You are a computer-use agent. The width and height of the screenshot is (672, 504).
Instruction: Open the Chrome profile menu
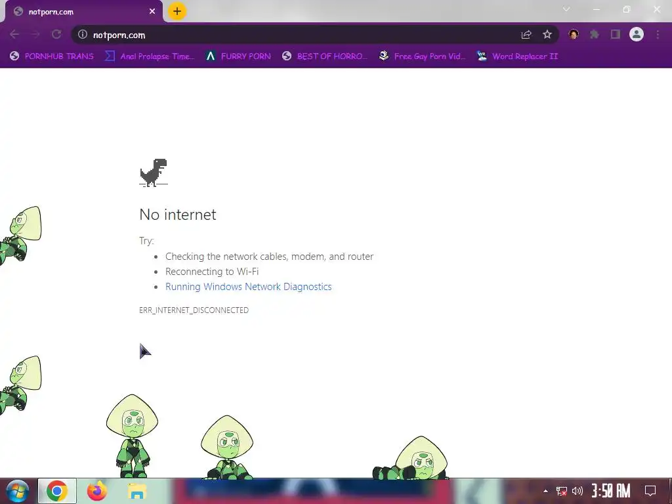point(637,35)
